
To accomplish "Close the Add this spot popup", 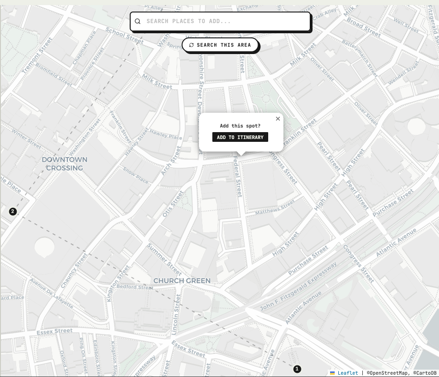I will pyautogui.click(x=278, y=119).
